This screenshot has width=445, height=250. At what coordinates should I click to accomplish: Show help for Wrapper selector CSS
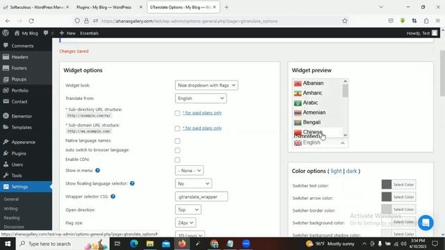[x=113, y=197]
